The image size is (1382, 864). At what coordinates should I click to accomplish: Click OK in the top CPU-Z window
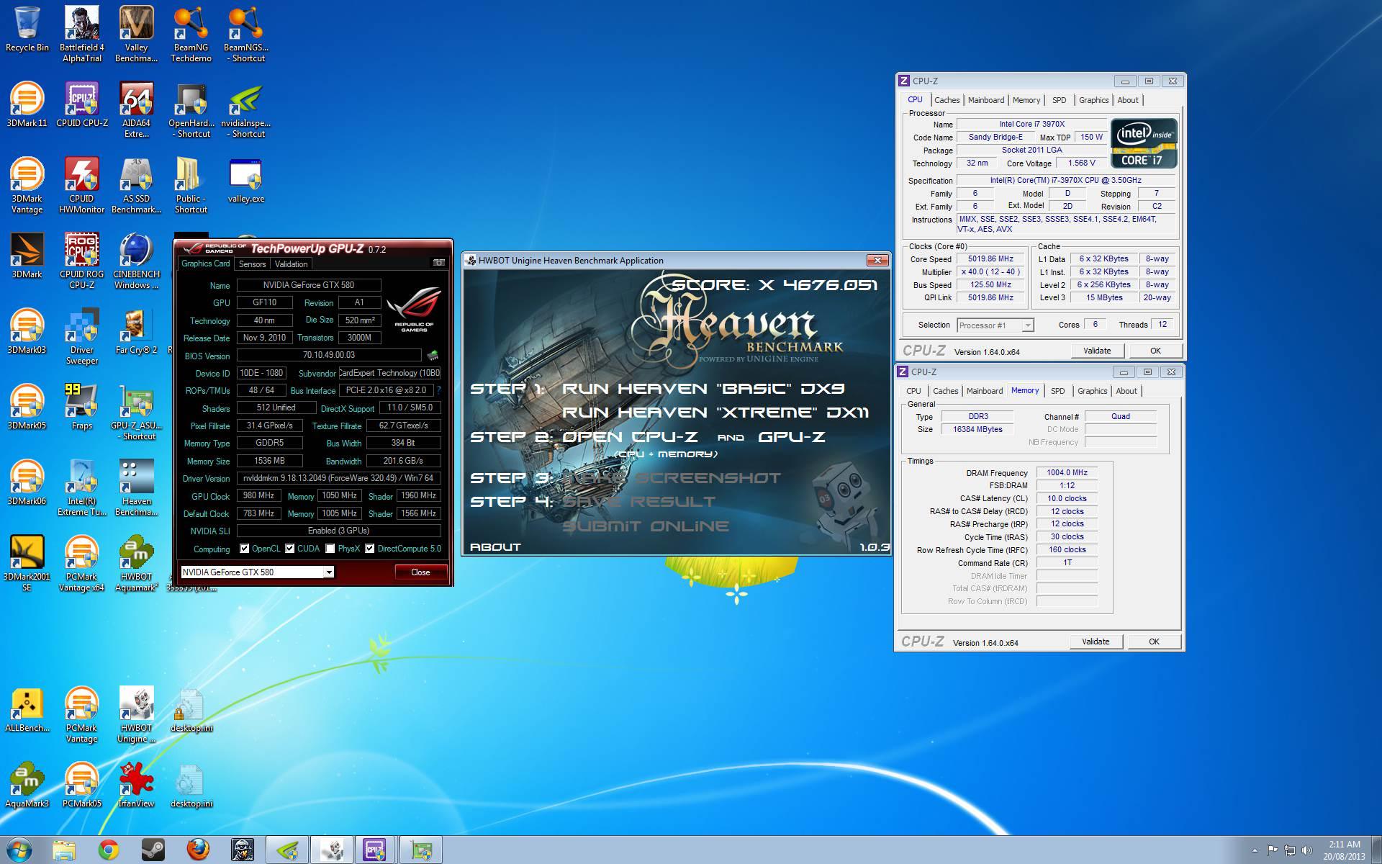click(x=1155, y=351)
